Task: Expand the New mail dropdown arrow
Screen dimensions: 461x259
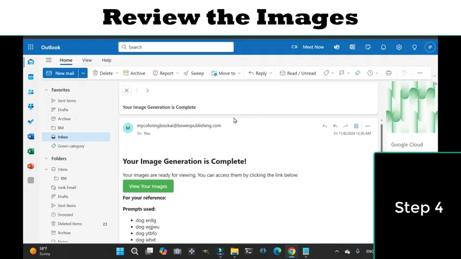Action: click(x=83, y=73)
